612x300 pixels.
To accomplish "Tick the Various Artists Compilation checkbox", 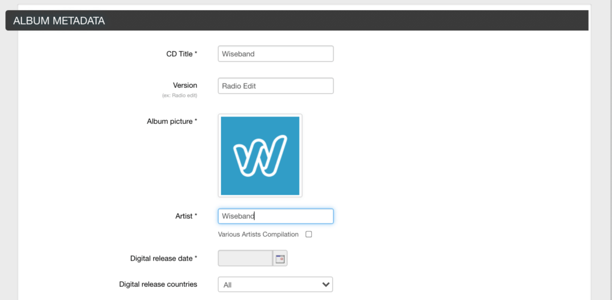I will [x=309, y=234].
